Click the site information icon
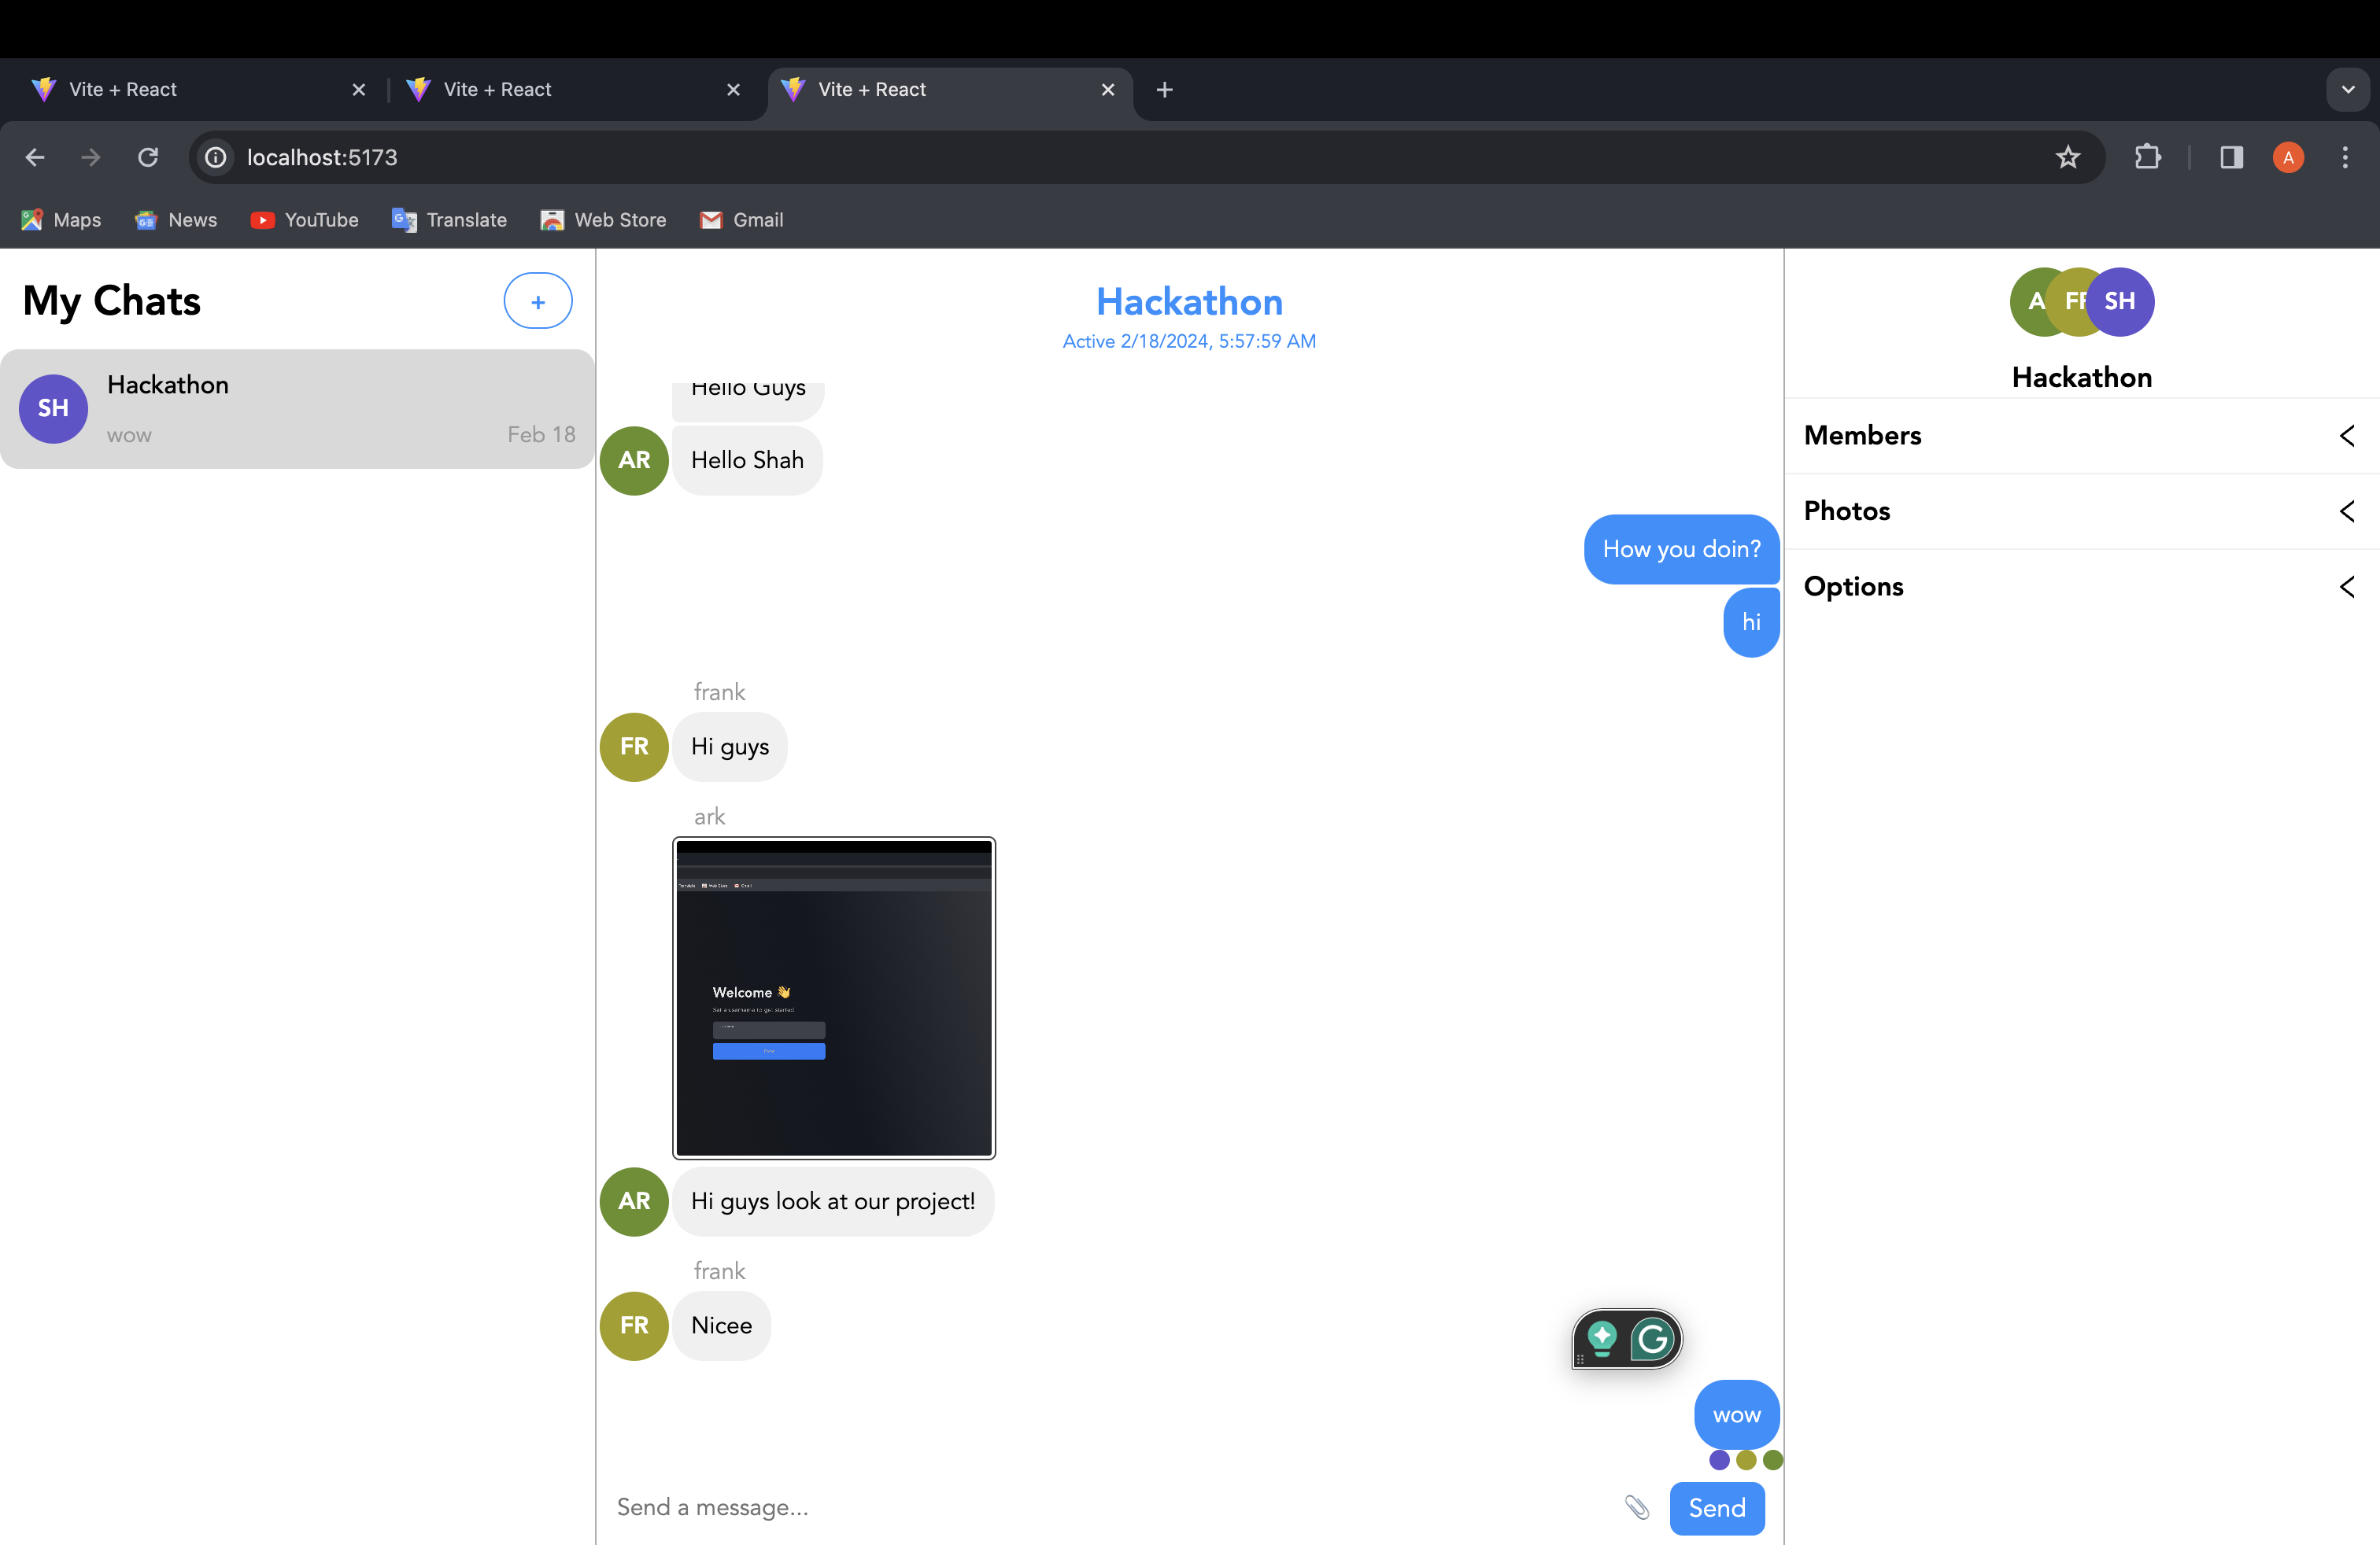The image size is (2380, 1545). tap(215, 157)
